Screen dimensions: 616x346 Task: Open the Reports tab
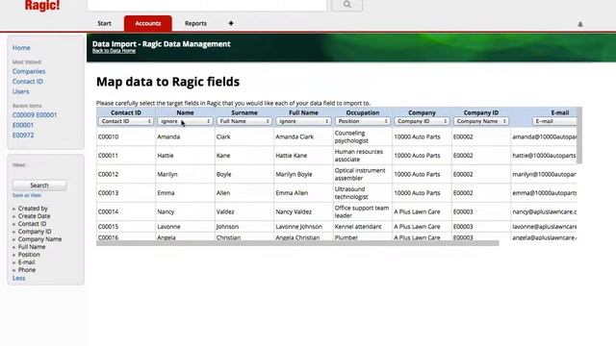[195, 23]
